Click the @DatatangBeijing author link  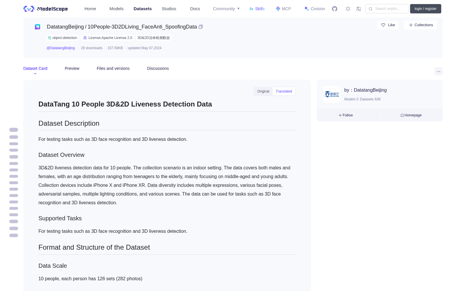pyautogui.click(x=61, y=48)
